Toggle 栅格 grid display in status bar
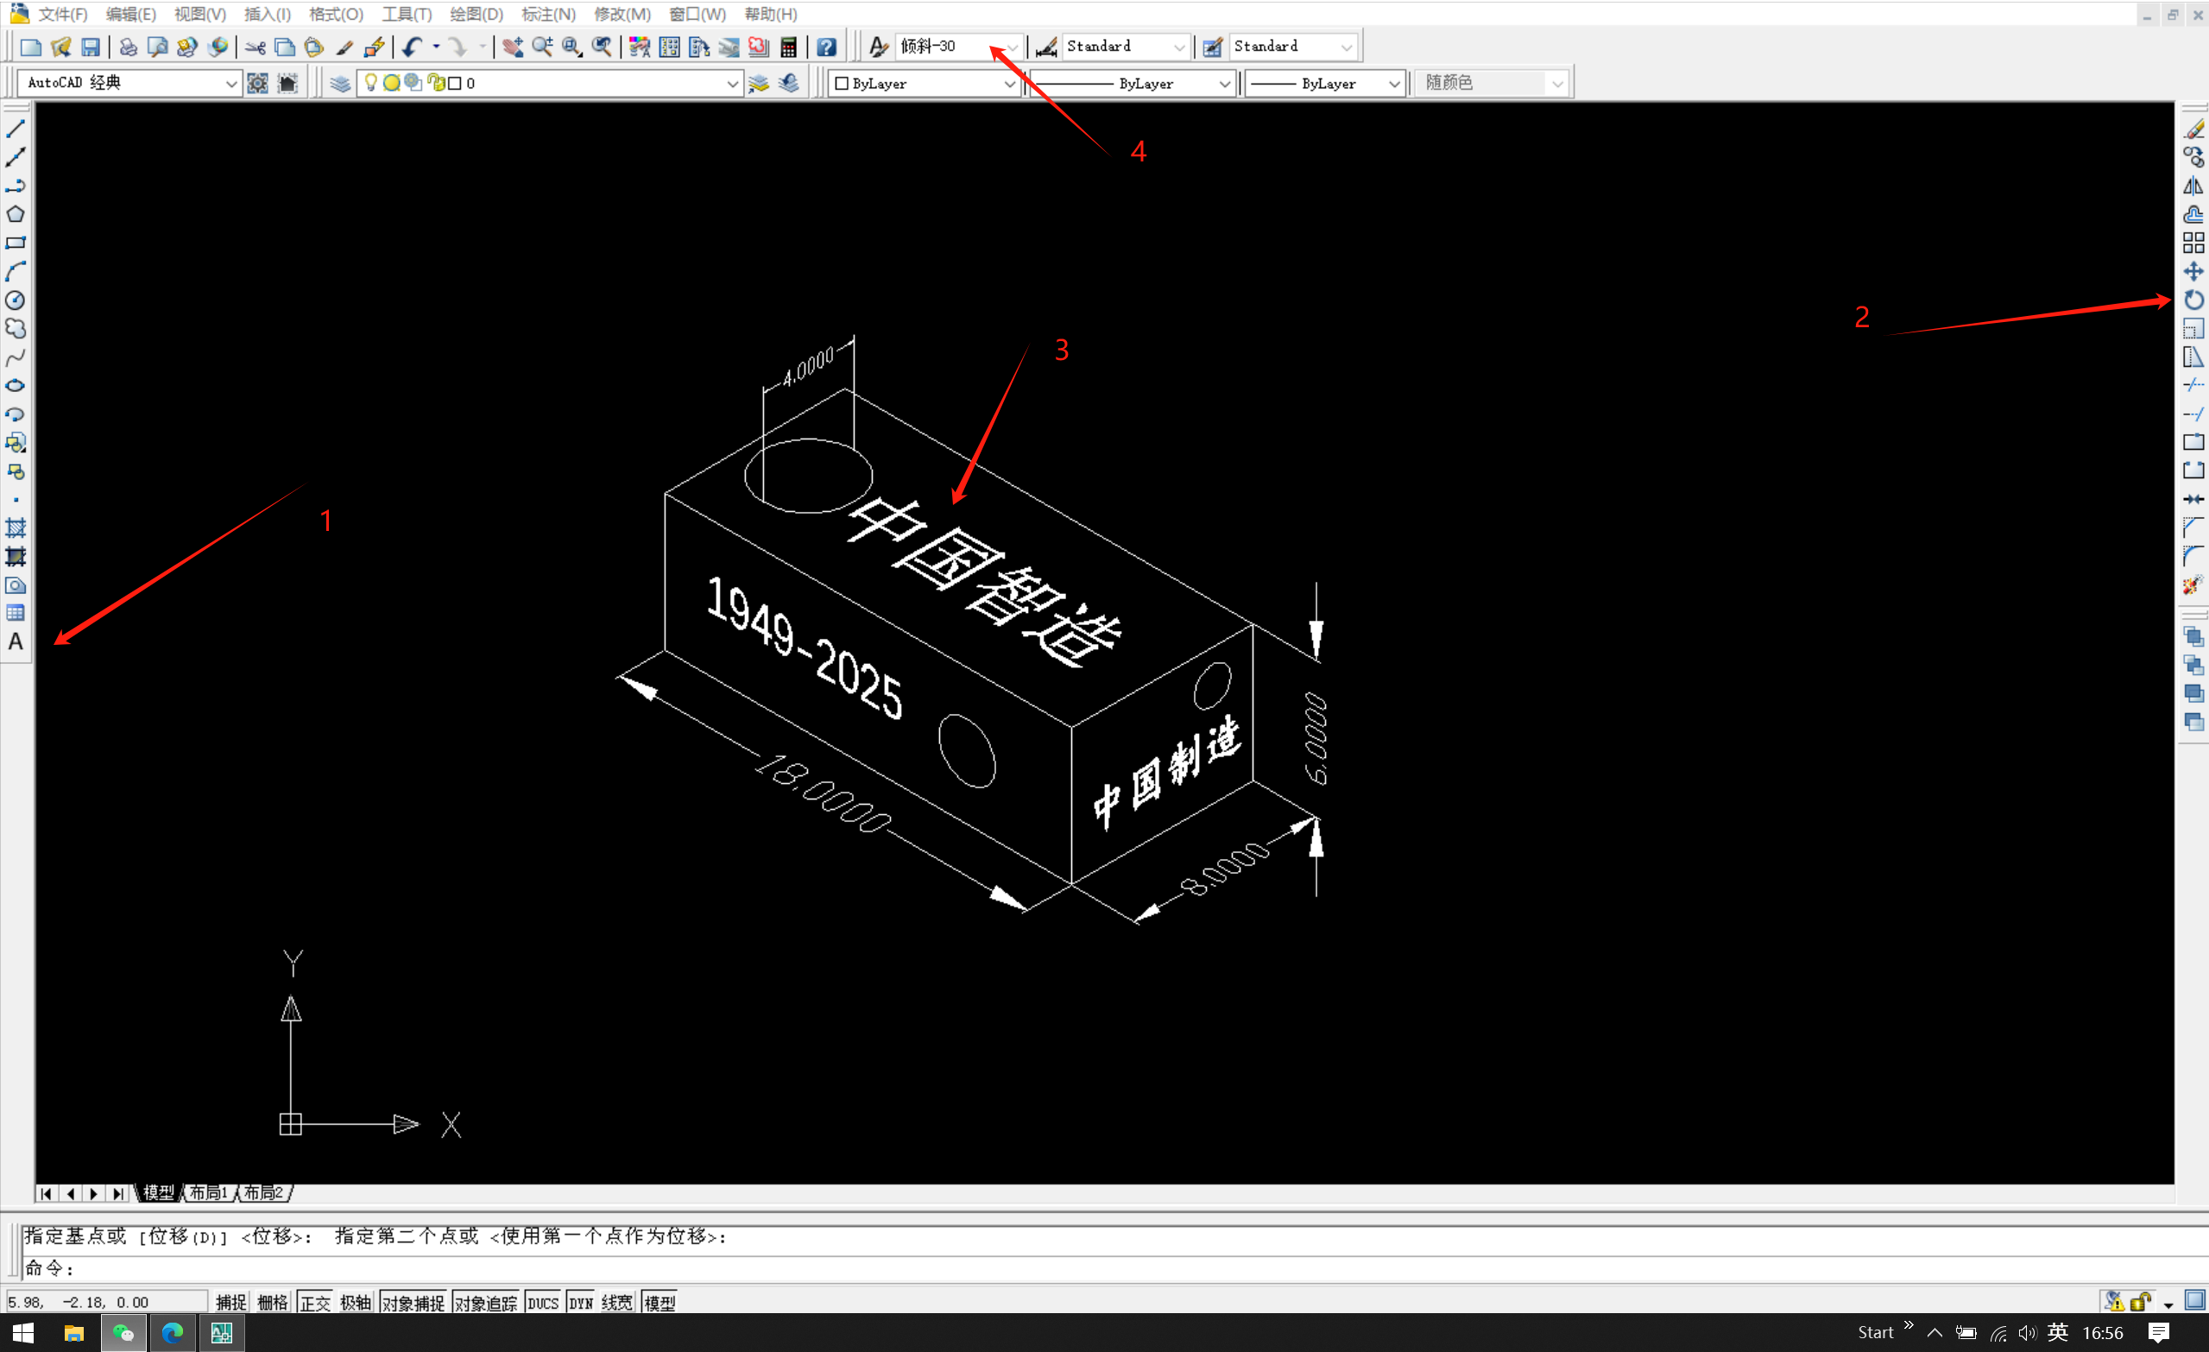Viewport: 2209px width, 1352px height. [273, 1303]
